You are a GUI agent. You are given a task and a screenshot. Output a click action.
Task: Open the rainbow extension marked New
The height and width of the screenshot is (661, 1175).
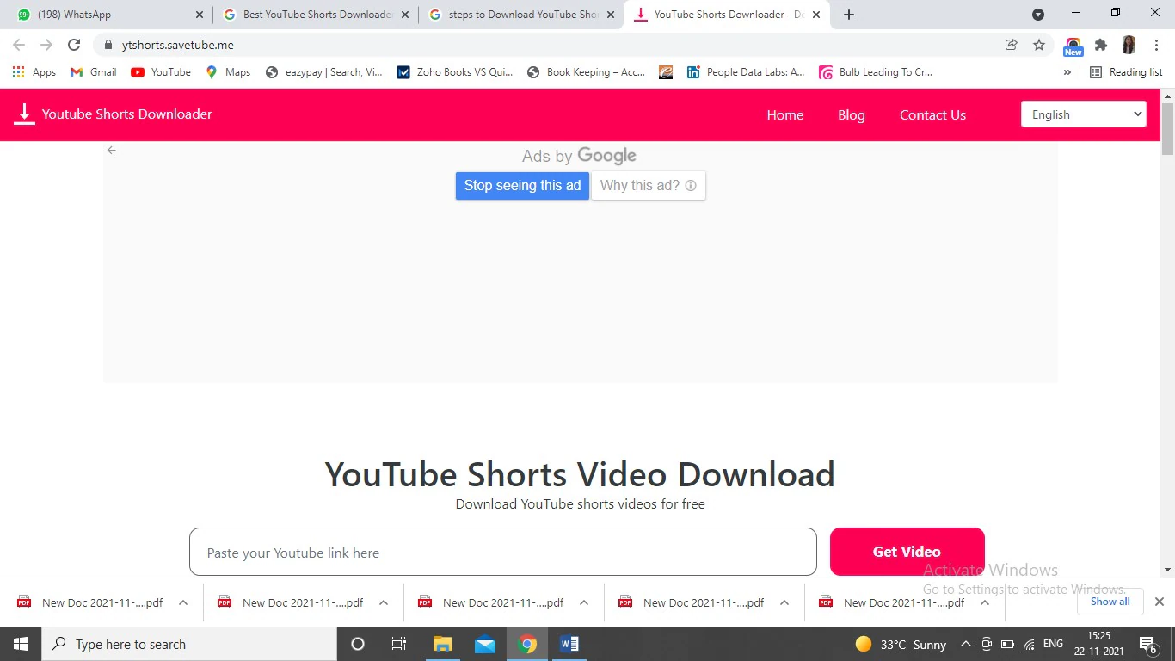coord(1073,46)
